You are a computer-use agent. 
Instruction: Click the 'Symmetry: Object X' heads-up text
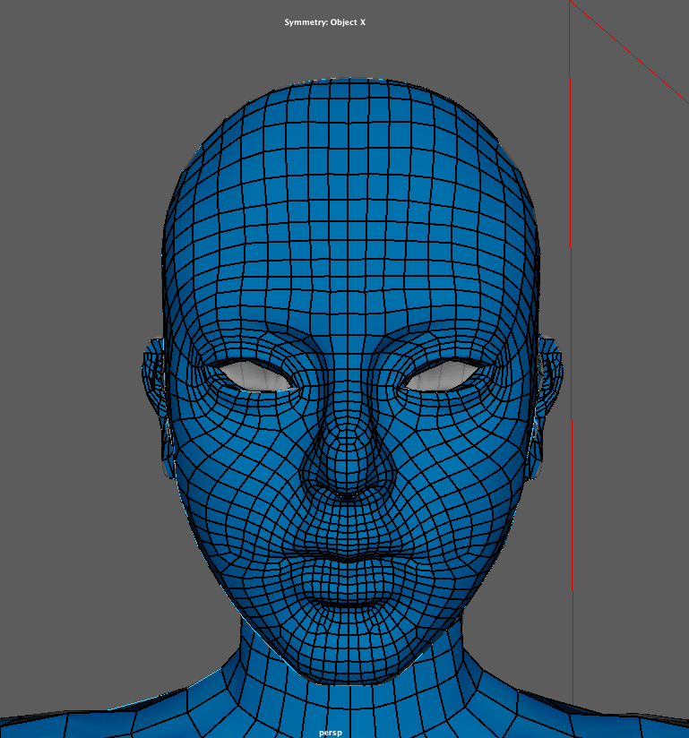(x=324, y=22)
